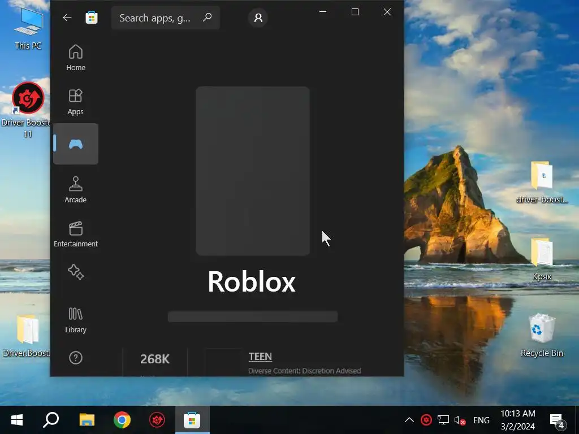579x434 pixels.
Task: Open the user profile account icon
Action: pyautogui.click(x=258, y=18)
